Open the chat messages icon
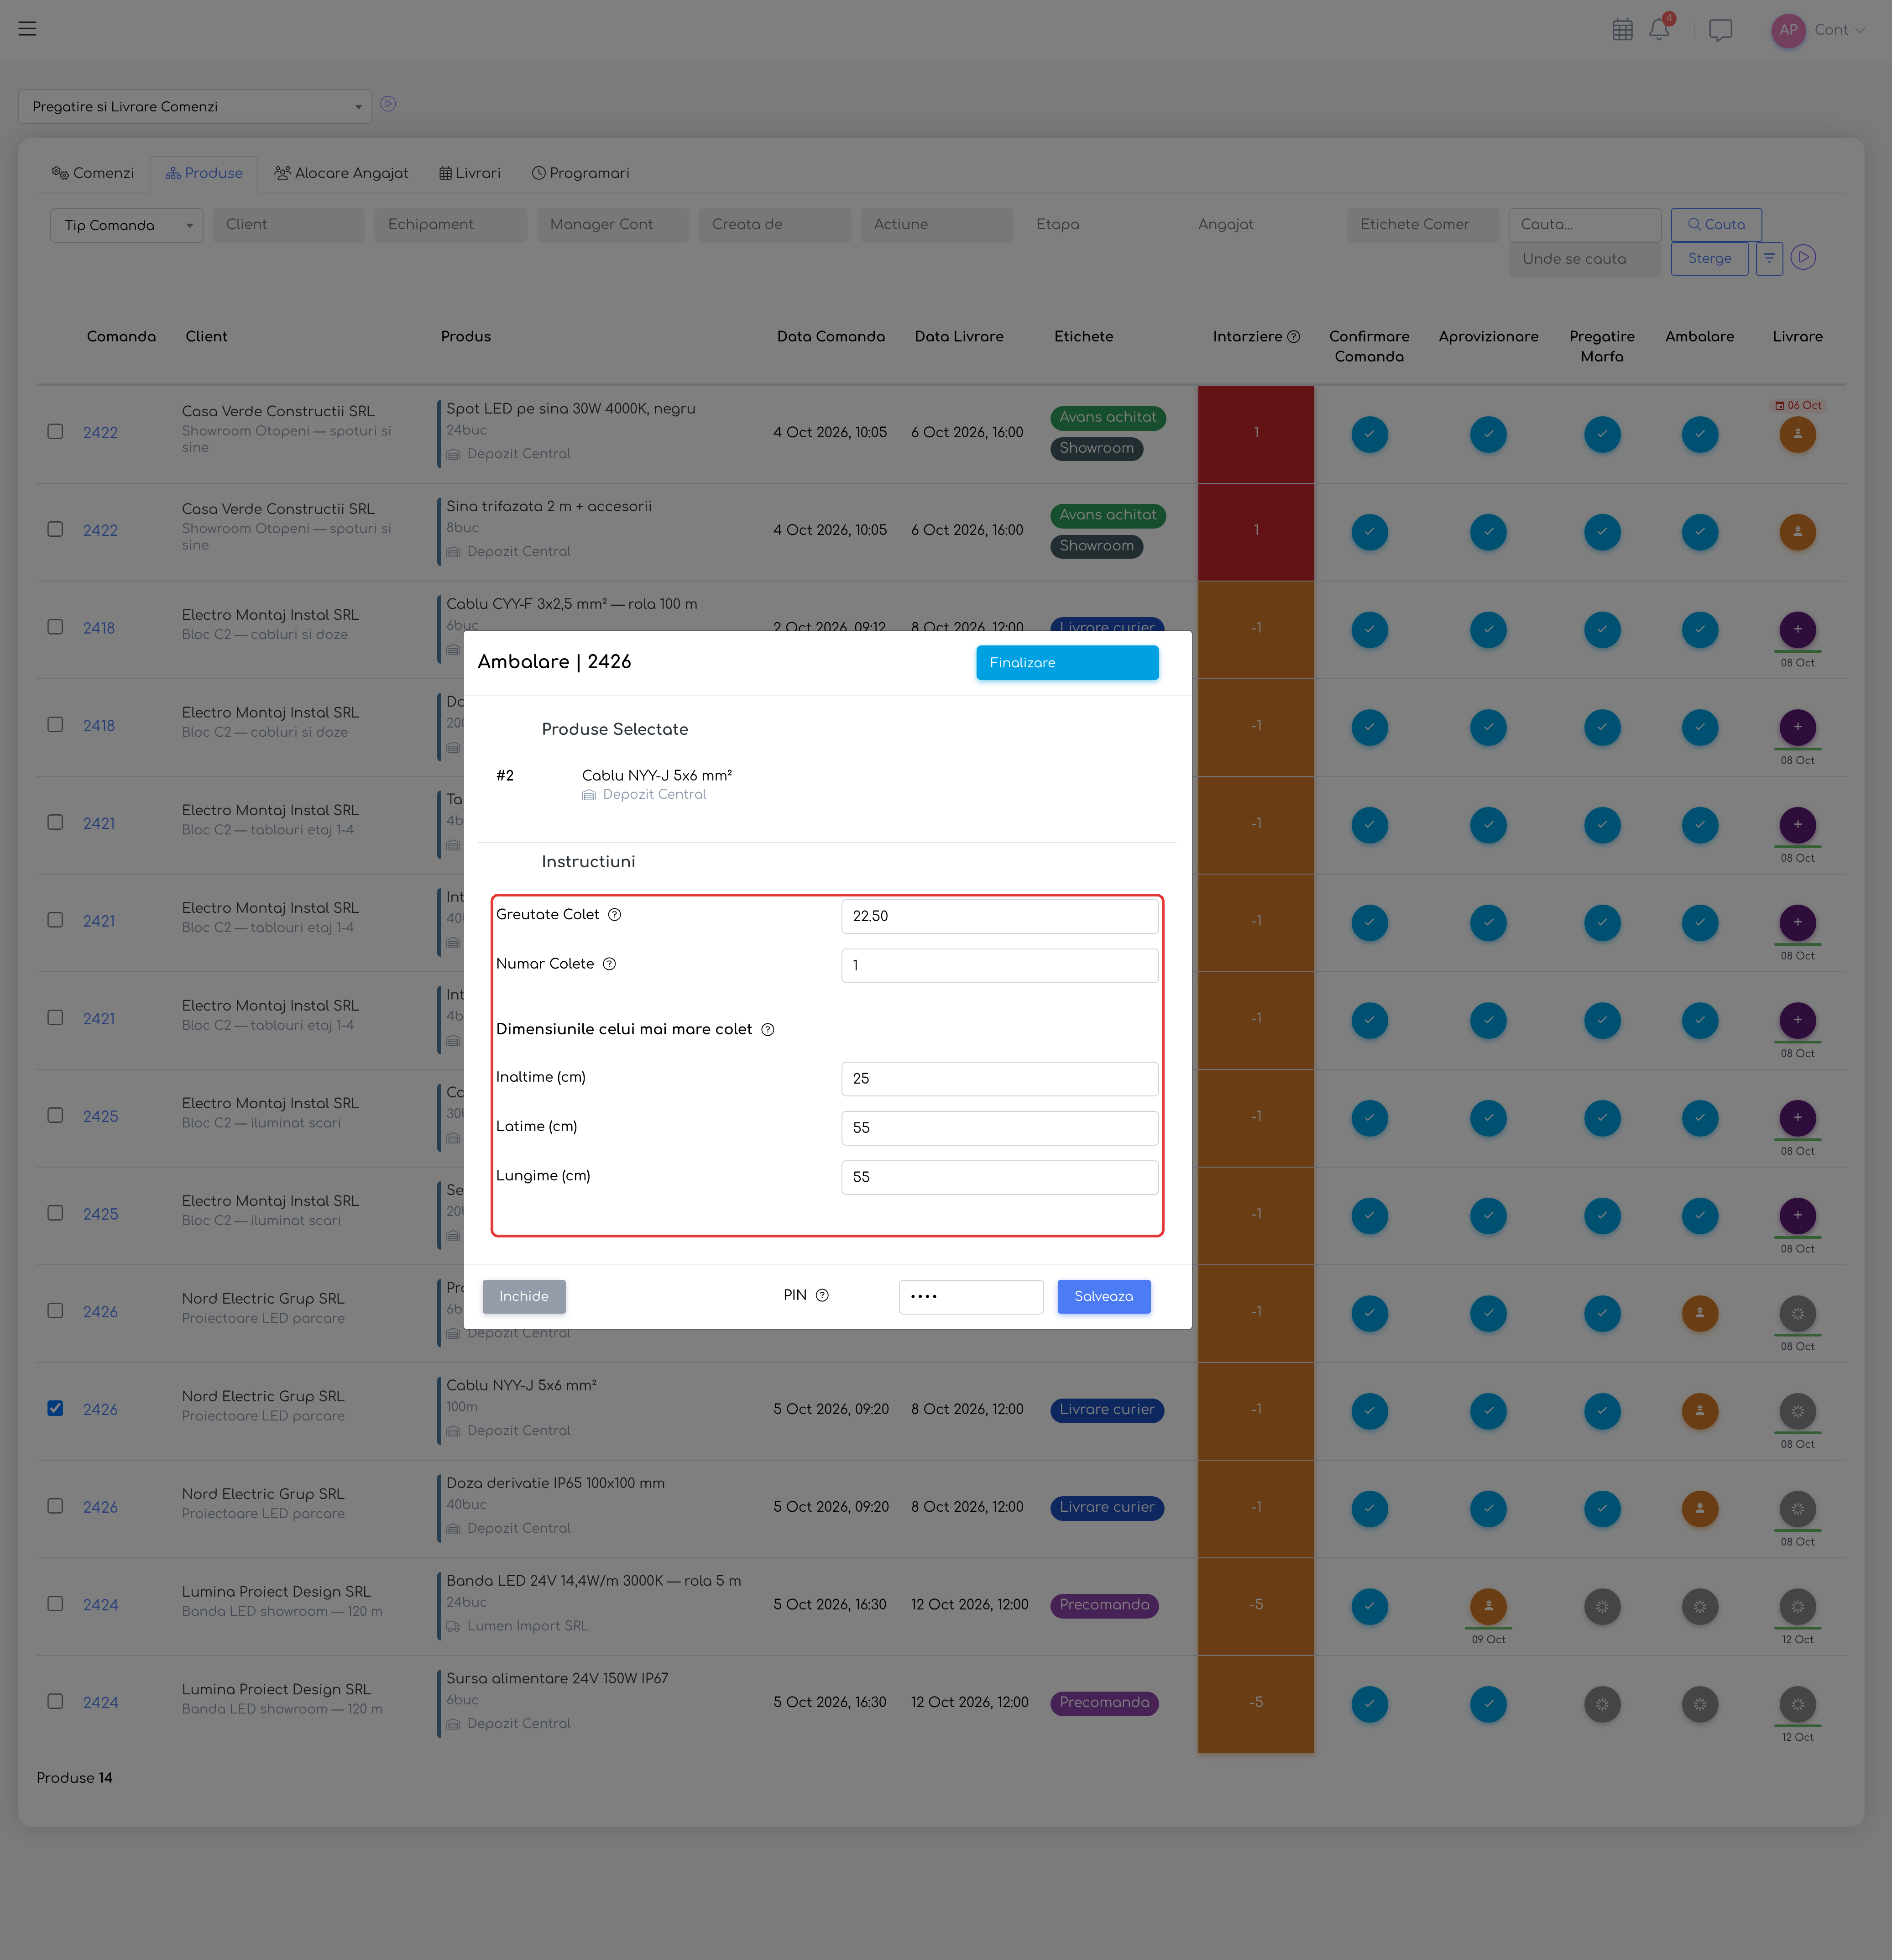 point(1720,30)
